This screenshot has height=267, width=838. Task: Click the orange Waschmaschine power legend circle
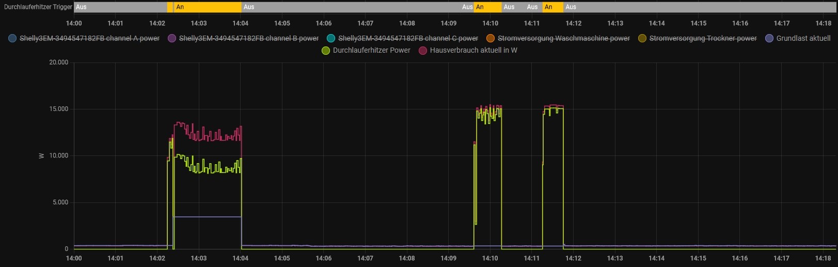pos(491,38)
